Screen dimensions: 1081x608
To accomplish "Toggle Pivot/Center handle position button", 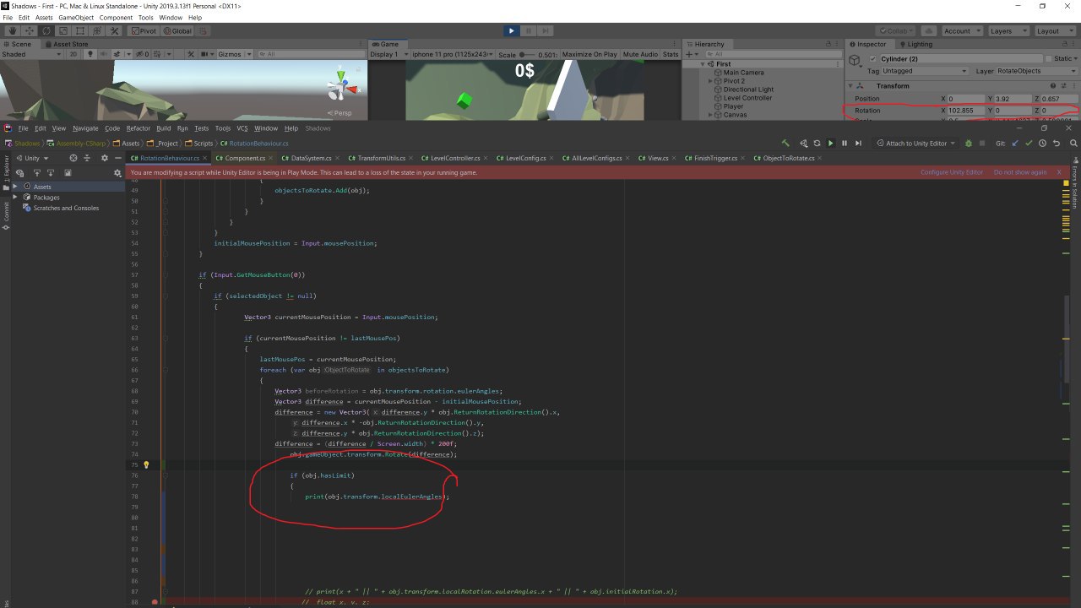I will [143, 30].
